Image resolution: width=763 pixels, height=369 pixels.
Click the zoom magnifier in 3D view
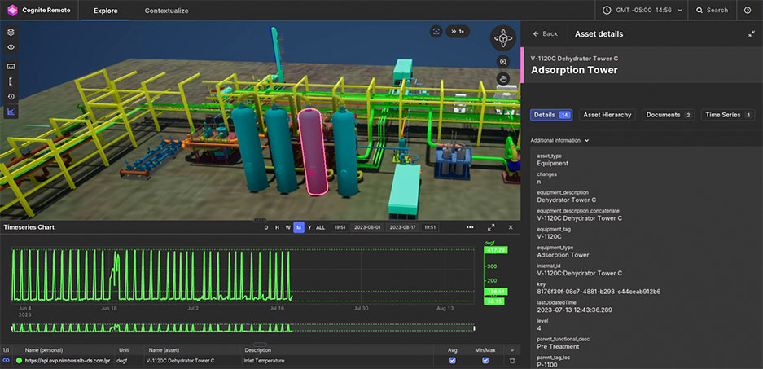click(504, 62)
